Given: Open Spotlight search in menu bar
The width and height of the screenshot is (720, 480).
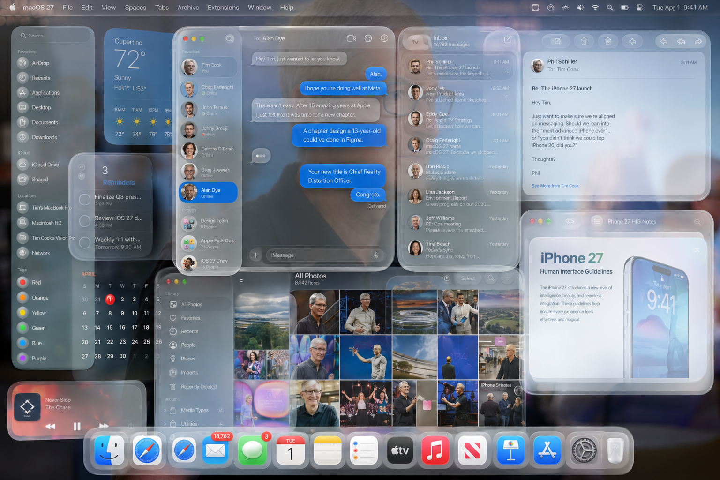Looking at the screenshot, I should 610,7.
